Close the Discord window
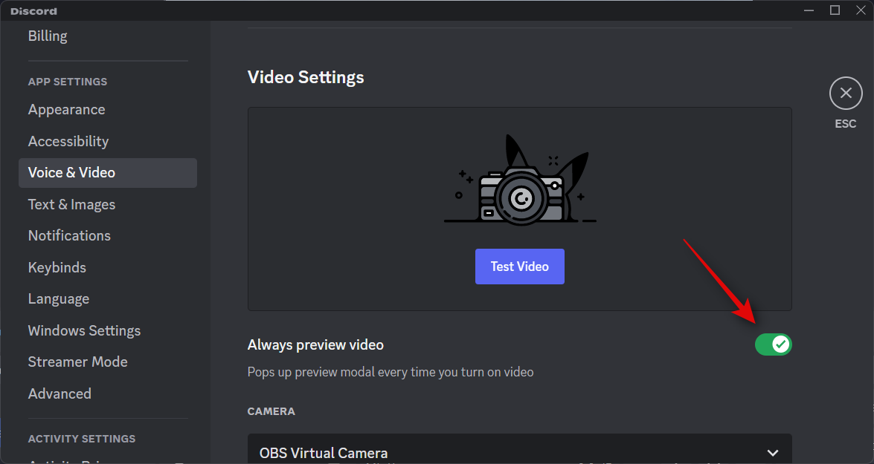Viewport: 874px width, 464px height. [860, 10]
